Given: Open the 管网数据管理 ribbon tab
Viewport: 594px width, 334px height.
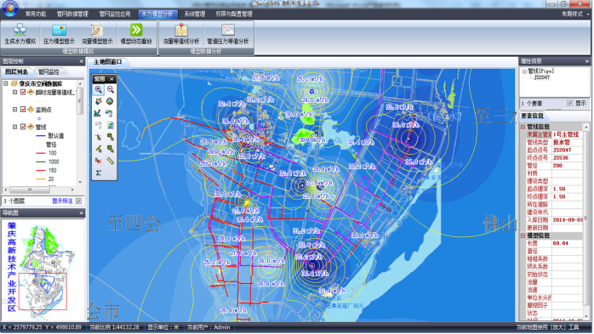Looking at the screenshot, I should click(x=72, y=14).
